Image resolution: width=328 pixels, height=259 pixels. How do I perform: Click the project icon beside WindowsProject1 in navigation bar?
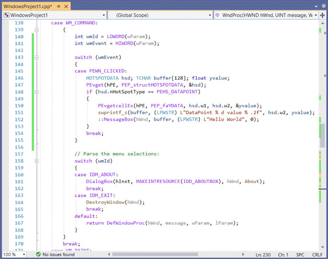click(6, 15)
